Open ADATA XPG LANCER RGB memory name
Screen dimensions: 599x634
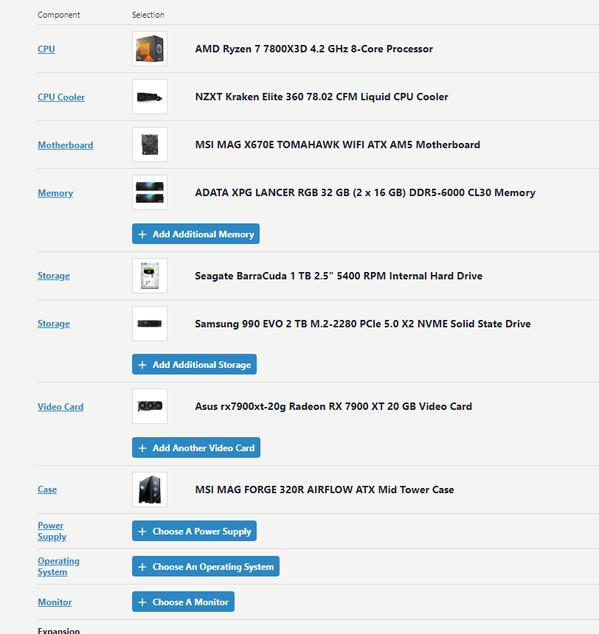pos(365,193)
